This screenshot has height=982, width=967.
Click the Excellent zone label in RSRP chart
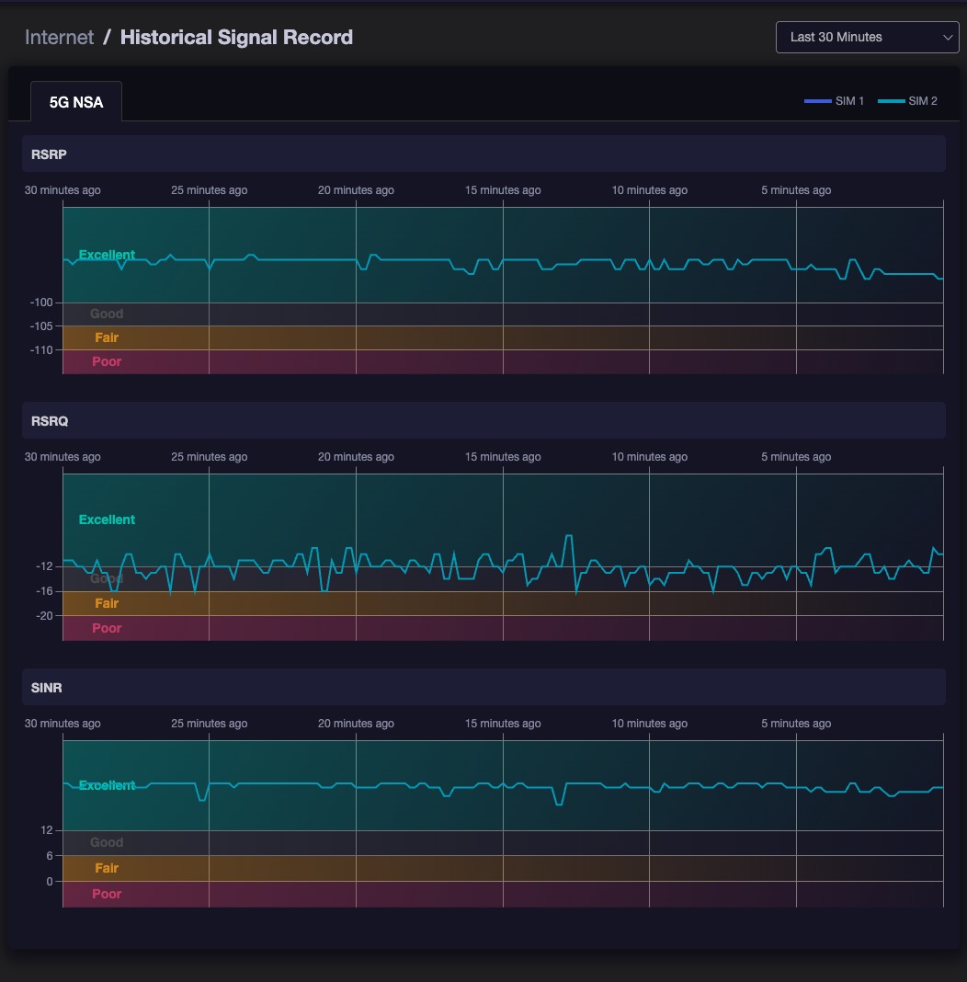(x=107, y=255)
